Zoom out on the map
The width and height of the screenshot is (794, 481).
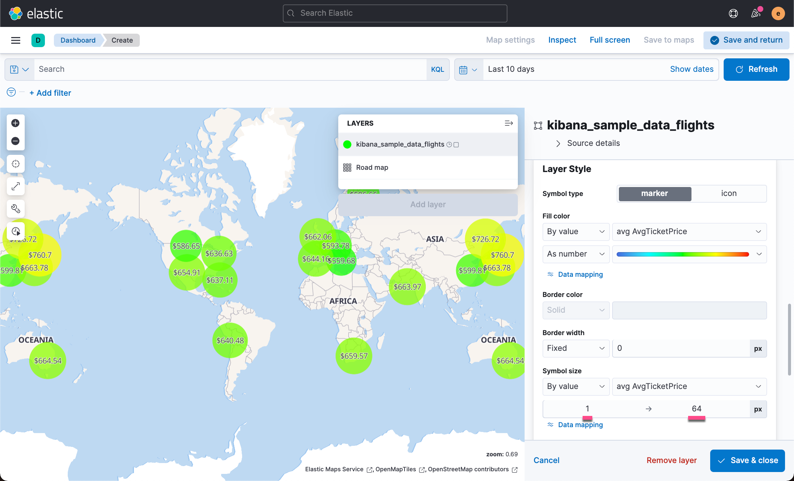(x=15, y=141)
